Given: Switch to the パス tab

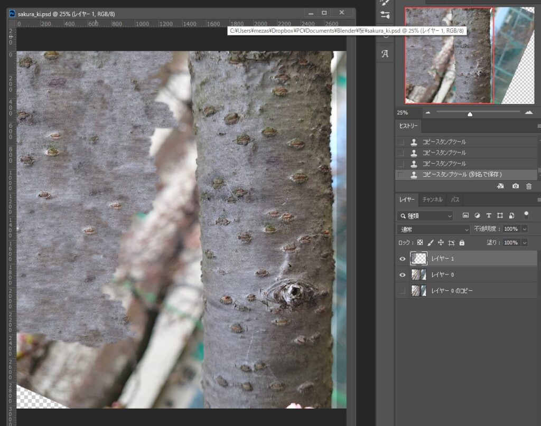Looking at the screenshot, I should (x=455, y=200).
